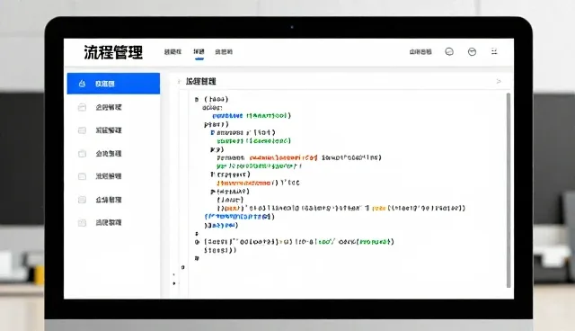This screenshot has height=331, width=575.
Task: Click the icon inside the blue sidebar item
Action: pos(82,84)
